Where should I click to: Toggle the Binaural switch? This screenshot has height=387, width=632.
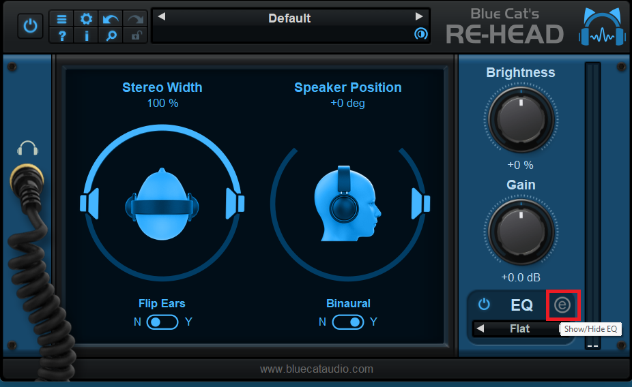(348, 322)
